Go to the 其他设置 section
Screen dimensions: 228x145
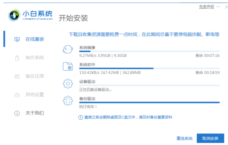[34, 94]
